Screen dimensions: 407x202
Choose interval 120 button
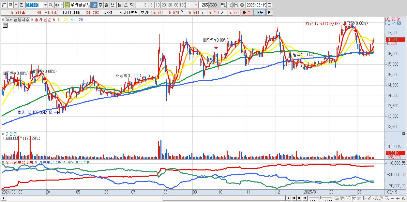[x=183, y=5]
